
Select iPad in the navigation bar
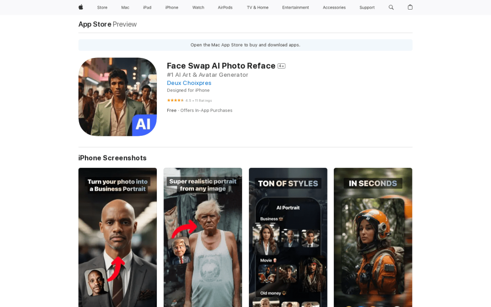point(147,7)
